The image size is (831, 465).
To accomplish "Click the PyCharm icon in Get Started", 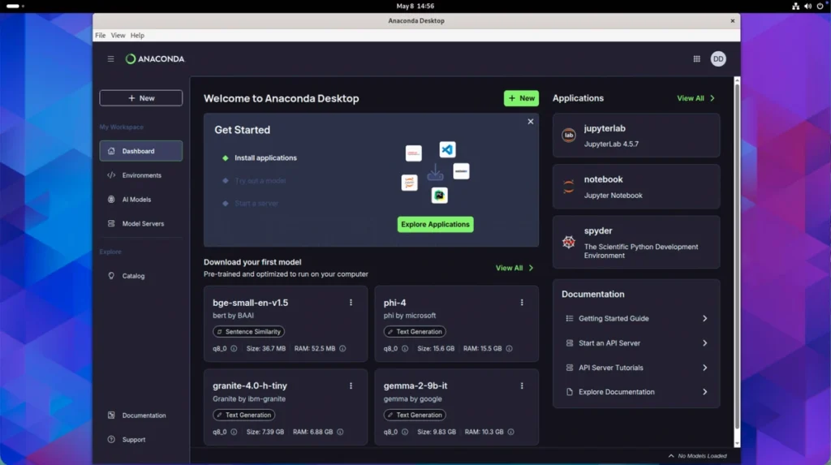I will point(439,196).
